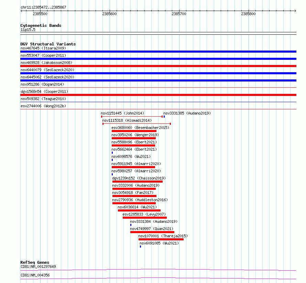This screenshot has height=283, width=306.
Task: Select nsv4749997 (Quan2021) label
Action: [152, 229]
